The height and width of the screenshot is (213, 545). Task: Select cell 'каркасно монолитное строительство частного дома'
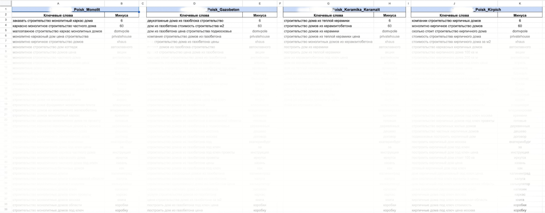pos(58,26)
